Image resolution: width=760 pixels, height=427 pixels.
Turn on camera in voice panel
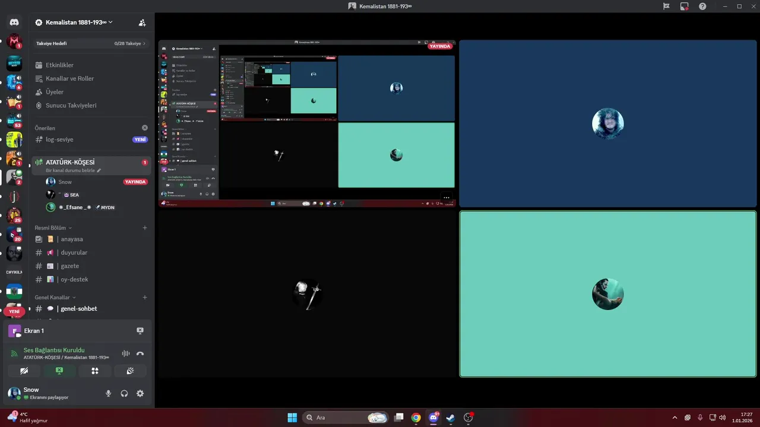24,371
